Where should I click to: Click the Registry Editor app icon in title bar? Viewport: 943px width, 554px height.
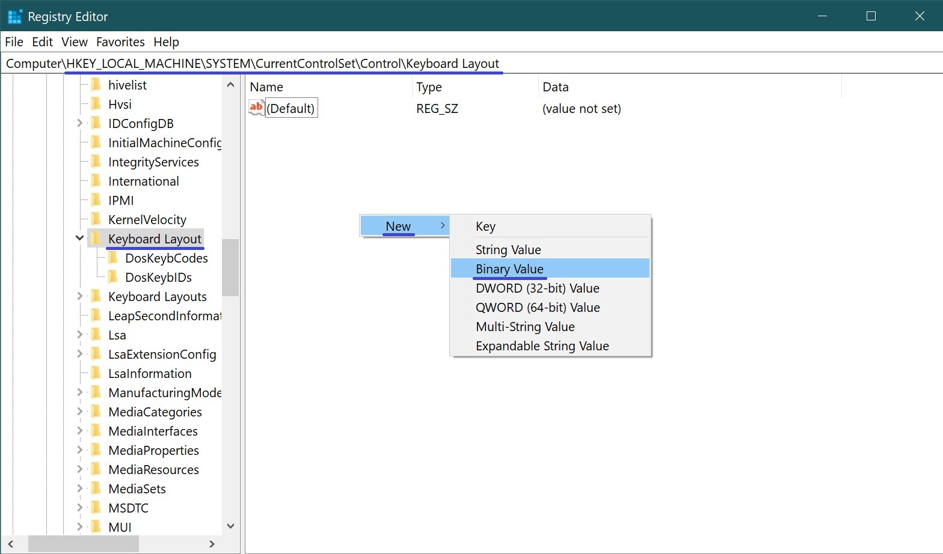click(x=14, y=16)
